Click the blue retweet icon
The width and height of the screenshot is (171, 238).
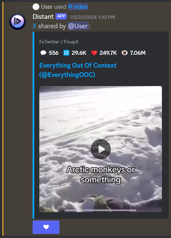click(x=66, y=53)
